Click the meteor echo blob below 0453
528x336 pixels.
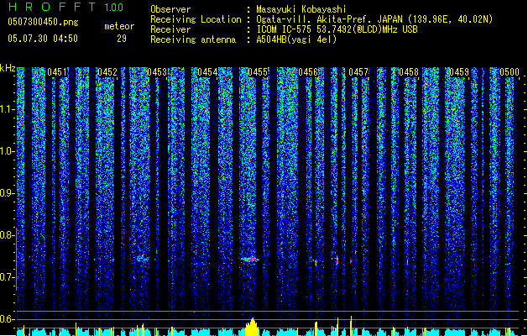(141, 258)
